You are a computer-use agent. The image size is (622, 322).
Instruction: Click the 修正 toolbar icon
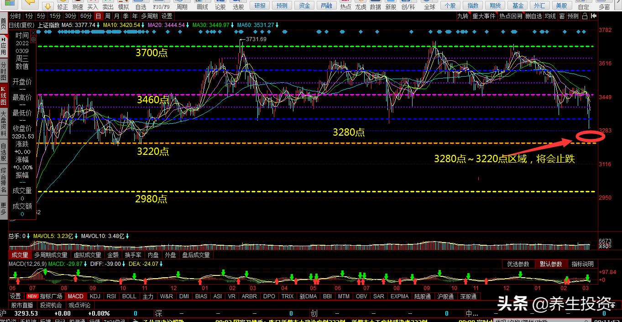pos(63,5)
